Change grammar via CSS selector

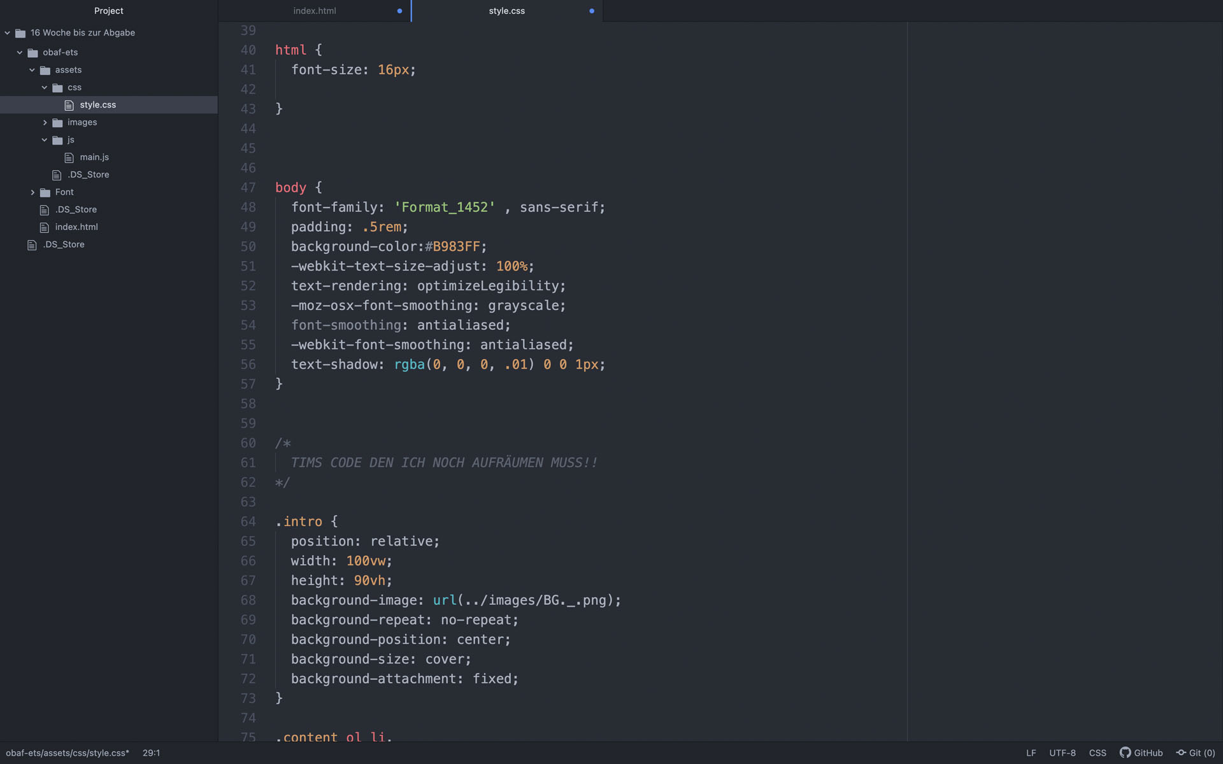1098,753
